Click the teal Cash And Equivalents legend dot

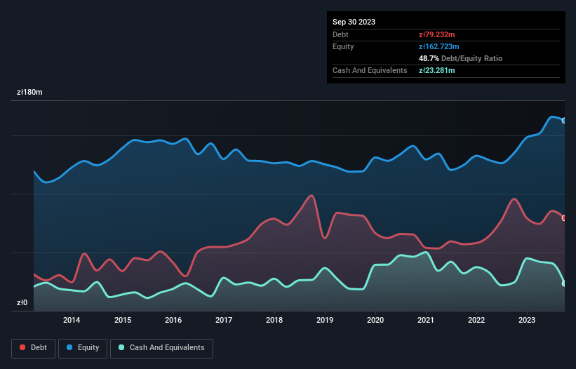pyautogui.click(x=121, y=347)
